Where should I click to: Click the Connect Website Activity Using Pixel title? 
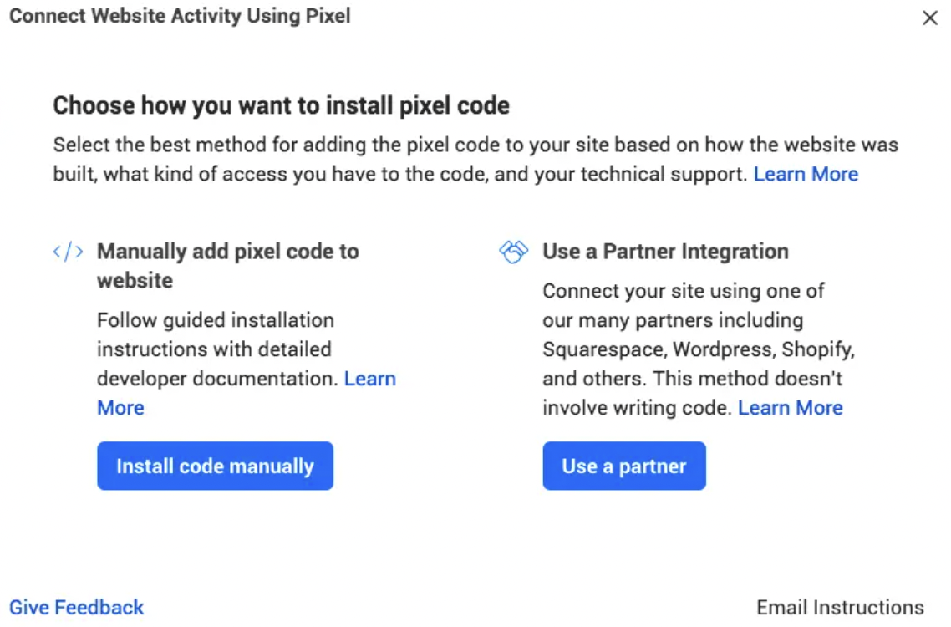(180, 16)
